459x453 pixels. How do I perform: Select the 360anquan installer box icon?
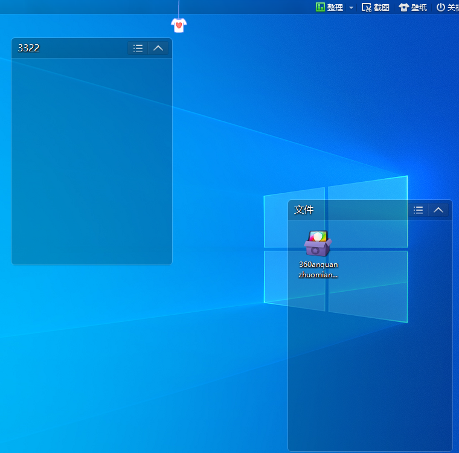point(318,243)
